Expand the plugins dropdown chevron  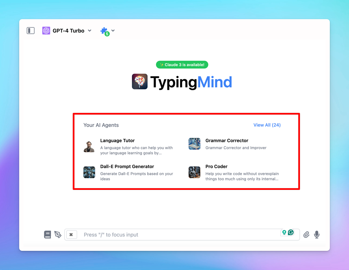113,31
